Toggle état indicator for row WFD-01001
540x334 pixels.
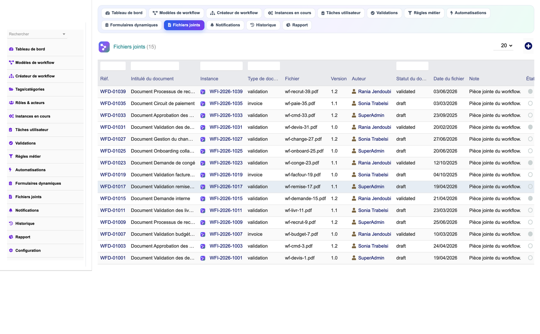(530, 258)
